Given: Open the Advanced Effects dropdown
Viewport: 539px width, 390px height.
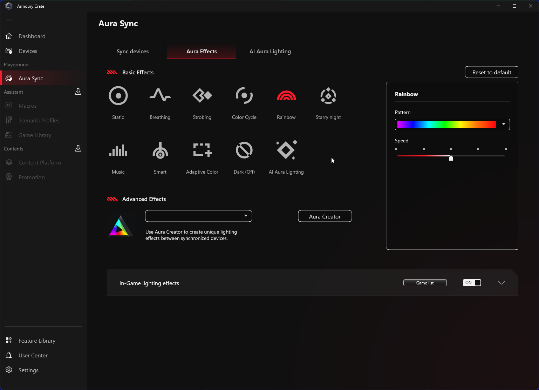Looking at the screenshot, I should [199, 216].
